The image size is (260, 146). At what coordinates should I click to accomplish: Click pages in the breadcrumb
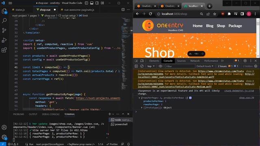[33, 15]
